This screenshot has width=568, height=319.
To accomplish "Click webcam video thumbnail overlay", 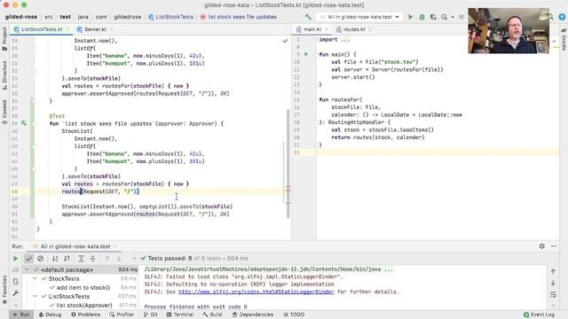I will click(x=509, y=31).
